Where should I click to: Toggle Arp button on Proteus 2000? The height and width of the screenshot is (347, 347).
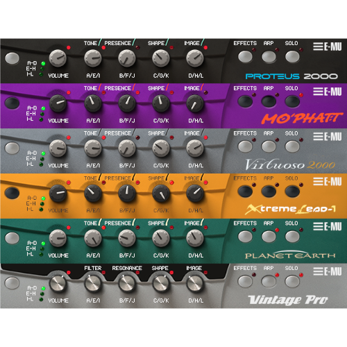(269, 57)
